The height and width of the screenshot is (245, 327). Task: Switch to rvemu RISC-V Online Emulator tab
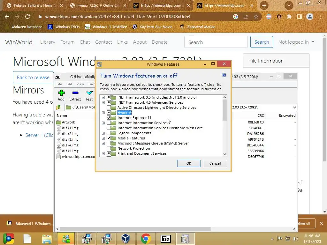click(x=98, y=5)
